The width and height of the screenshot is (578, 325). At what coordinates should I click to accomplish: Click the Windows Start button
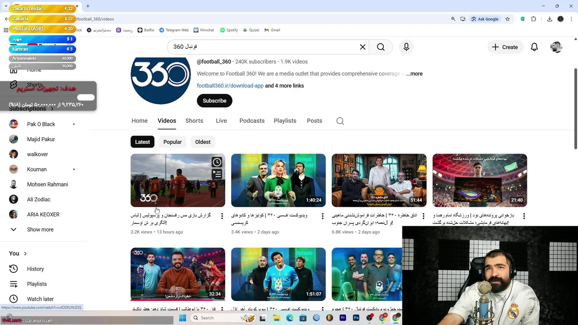point(182,318)
